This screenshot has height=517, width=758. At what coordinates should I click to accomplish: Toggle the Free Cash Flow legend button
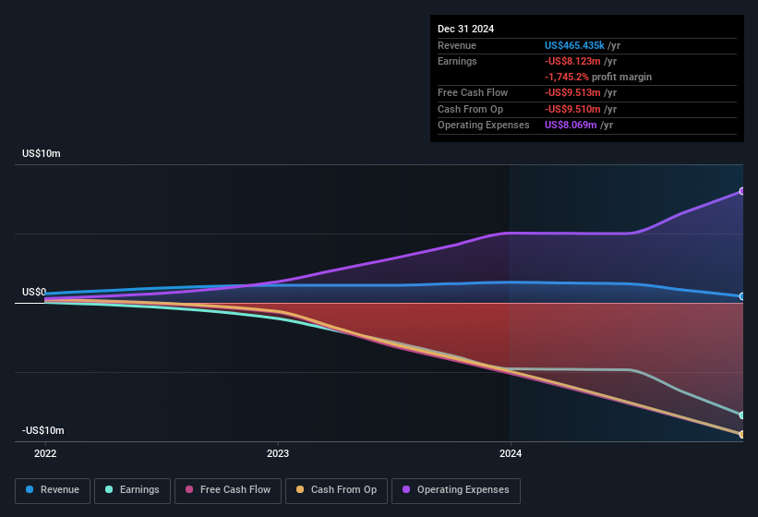[x=228, y=490]
